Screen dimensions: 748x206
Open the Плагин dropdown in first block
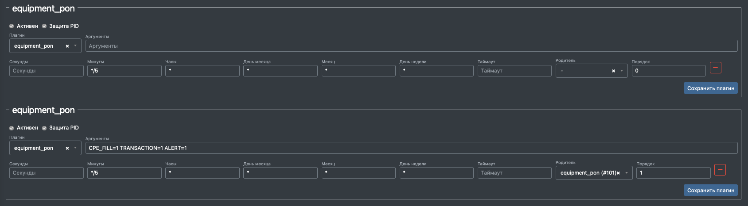pos(75,46)
